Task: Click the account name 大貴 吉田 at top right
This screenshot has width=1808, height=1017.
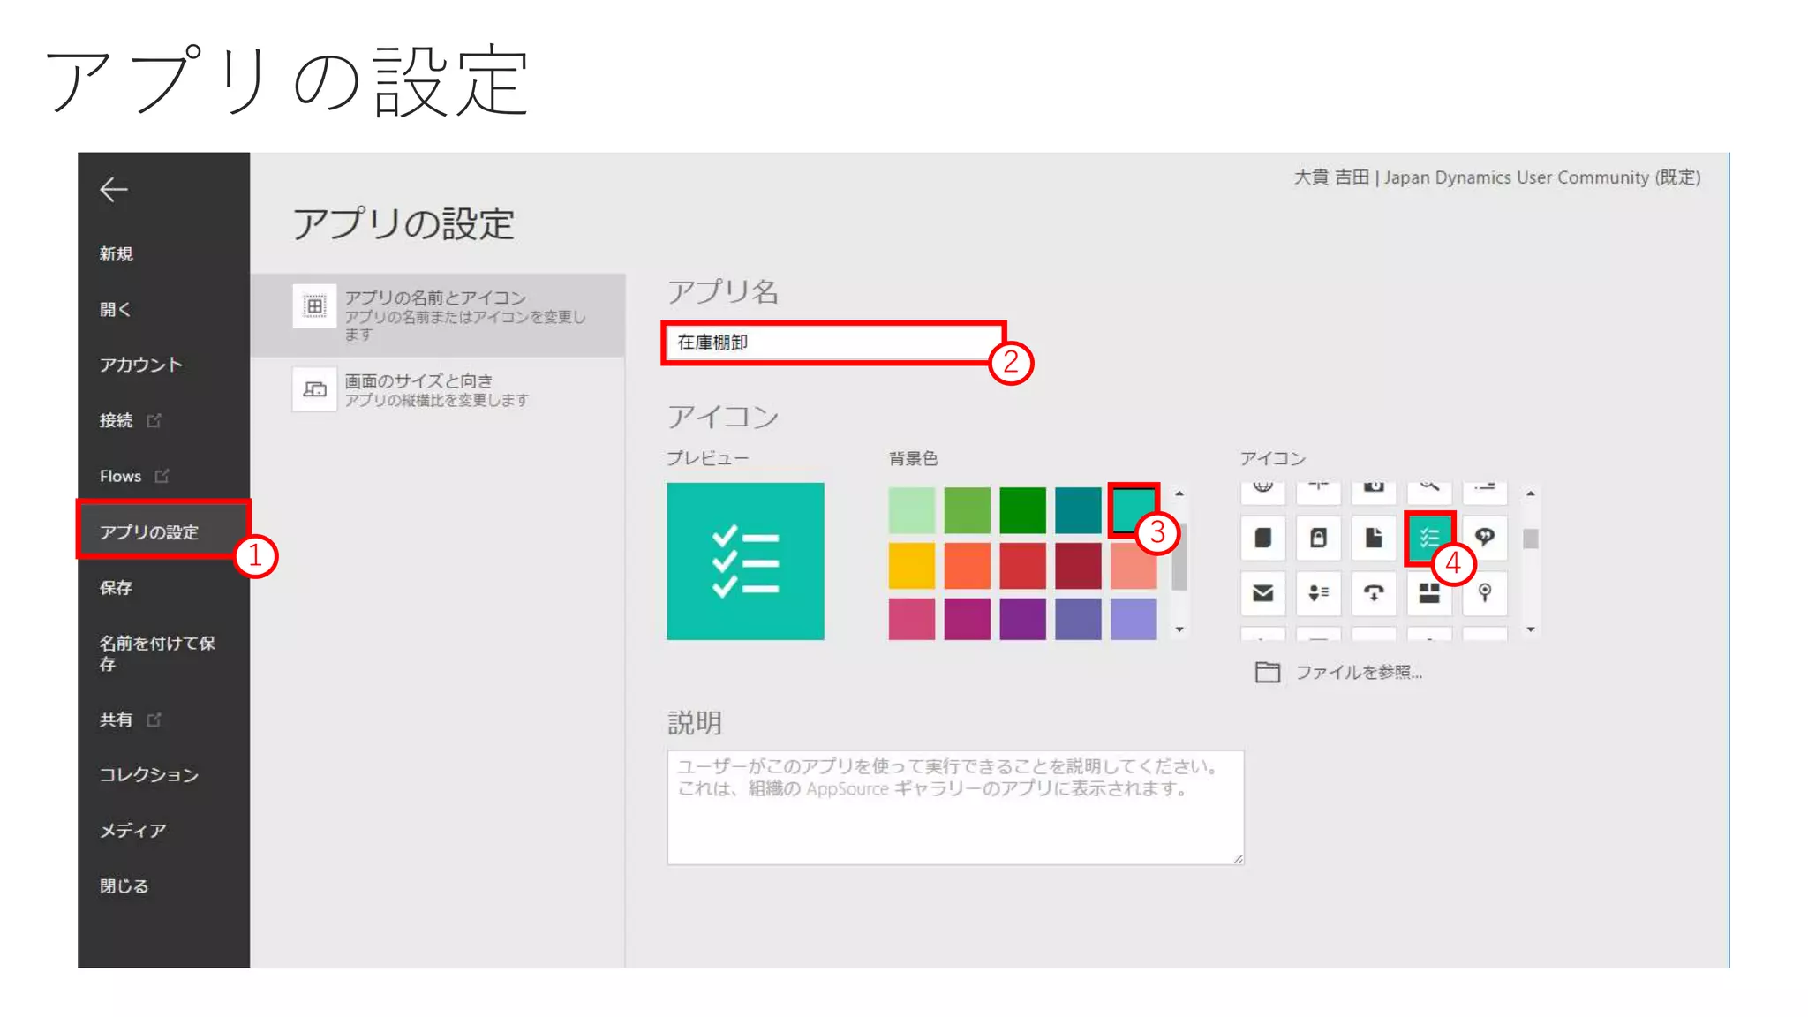Action: click(x=1331, y=177)
